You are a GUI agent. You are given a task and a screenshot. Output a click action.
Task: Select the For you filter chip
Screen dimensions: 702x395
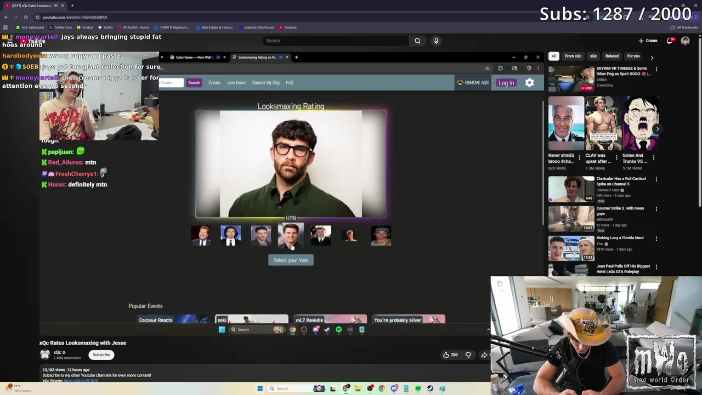click(x=633, y=56)
